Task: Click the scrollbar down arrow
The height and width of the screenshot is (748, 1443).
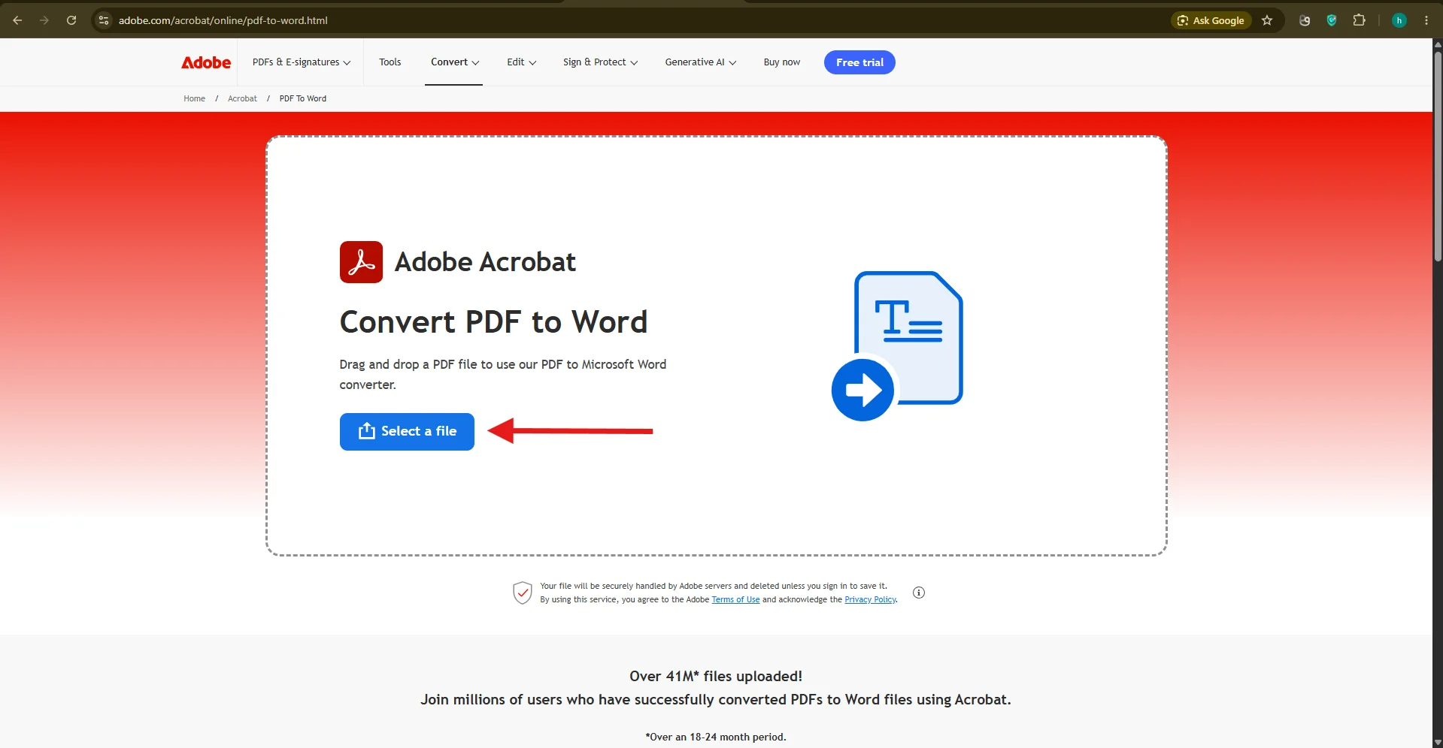Action: tap(1438, 742)
